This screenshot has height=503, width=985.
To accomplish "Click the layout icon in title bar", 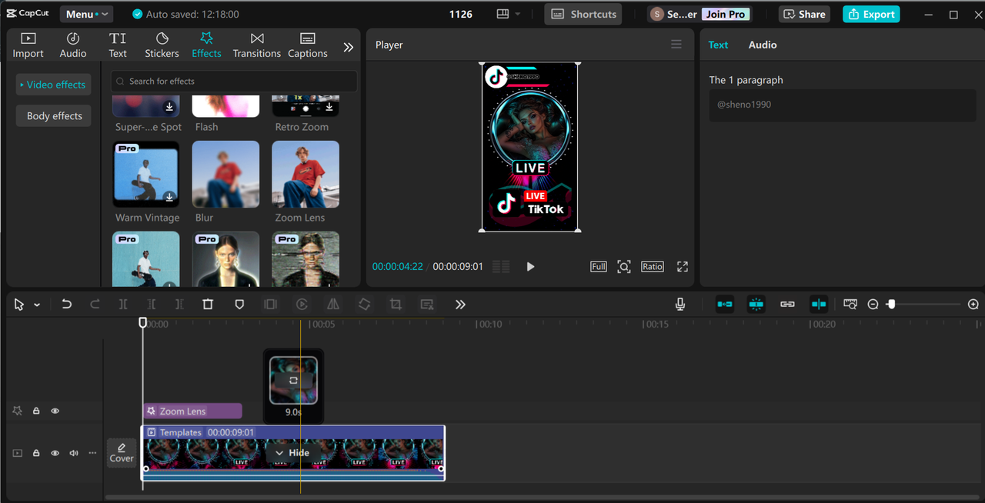I will coord(503,14).
